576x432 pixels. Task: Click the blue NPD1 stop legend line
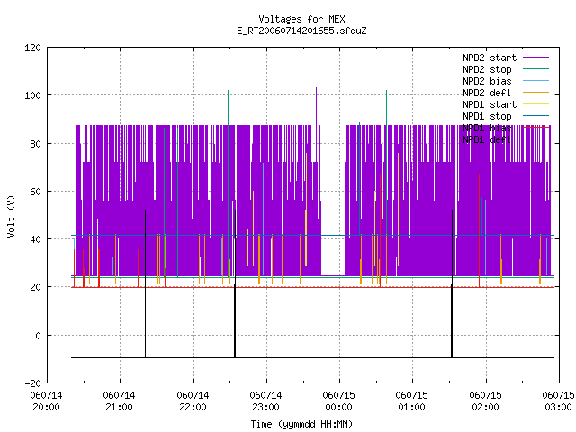coord(536,116)
